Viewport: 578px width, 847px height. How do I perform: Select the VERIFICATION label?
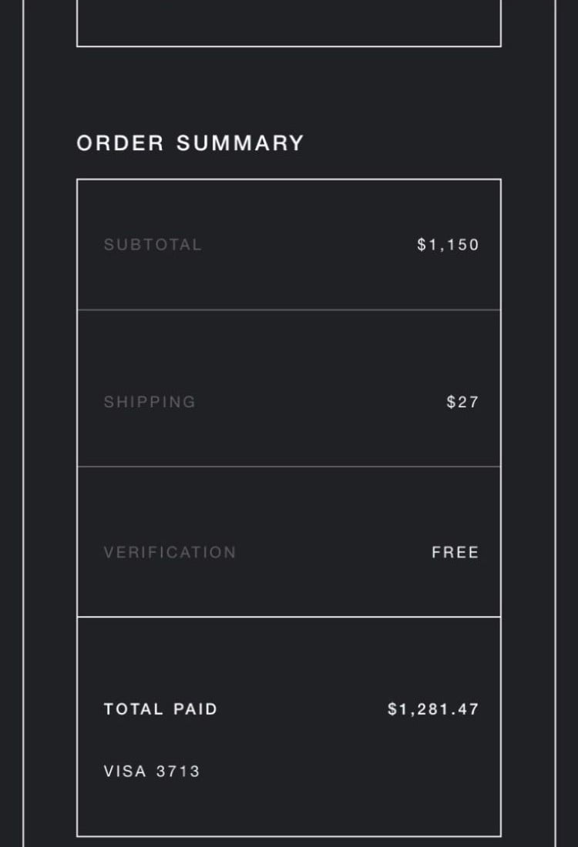[170, 552]
